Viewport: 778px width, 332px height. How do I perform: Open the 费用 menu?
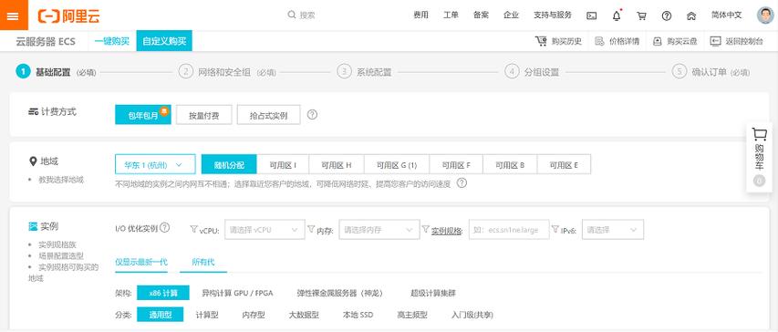click(x=420, y=15)
